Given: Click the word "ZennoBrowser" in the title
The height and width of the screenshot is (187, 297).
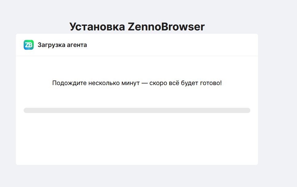Looking at the screenshot, I should coord(166,27).
